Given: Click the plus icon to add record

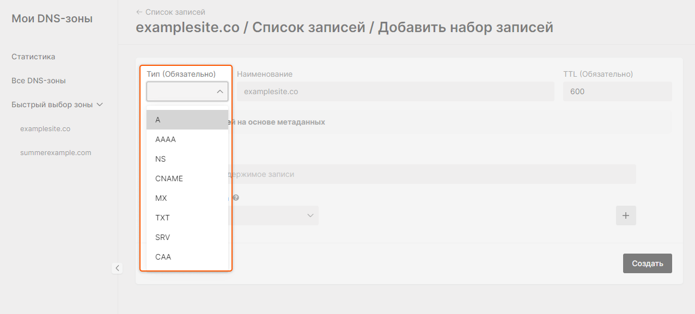Looking at the screenshot, I should 626,216.
